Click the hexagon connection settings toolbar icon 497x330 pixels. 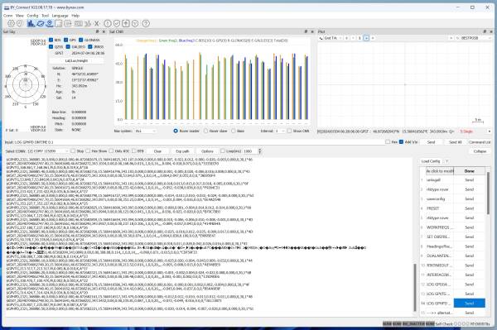pyautogui.click(x=11, y=23)
